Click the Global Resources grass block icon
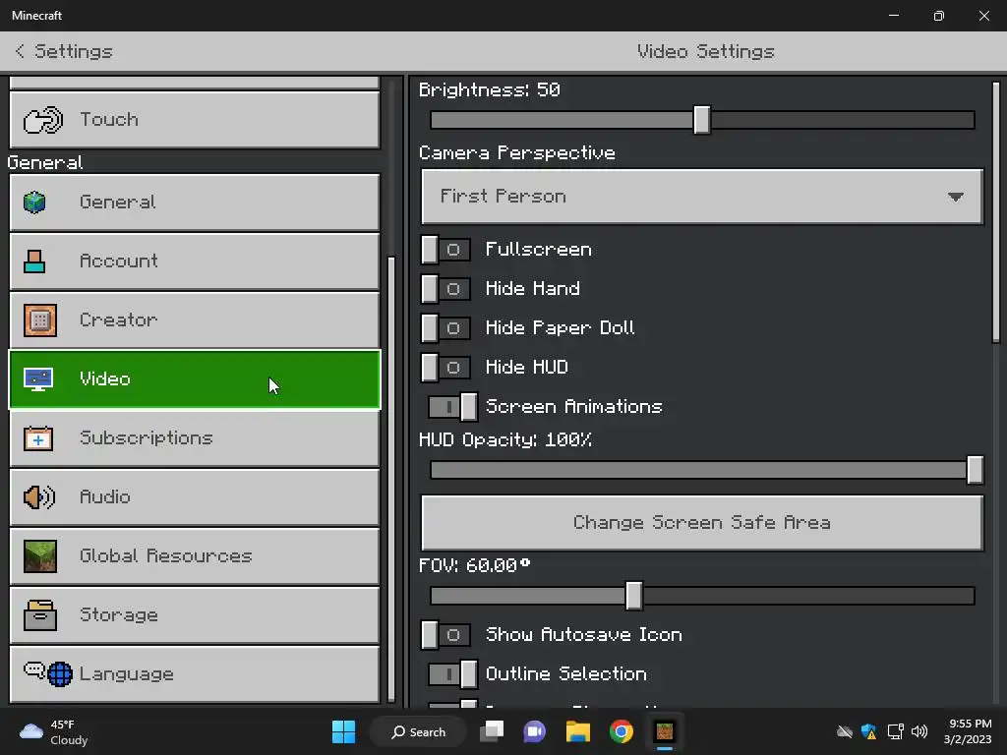 (x=39, y=556)
